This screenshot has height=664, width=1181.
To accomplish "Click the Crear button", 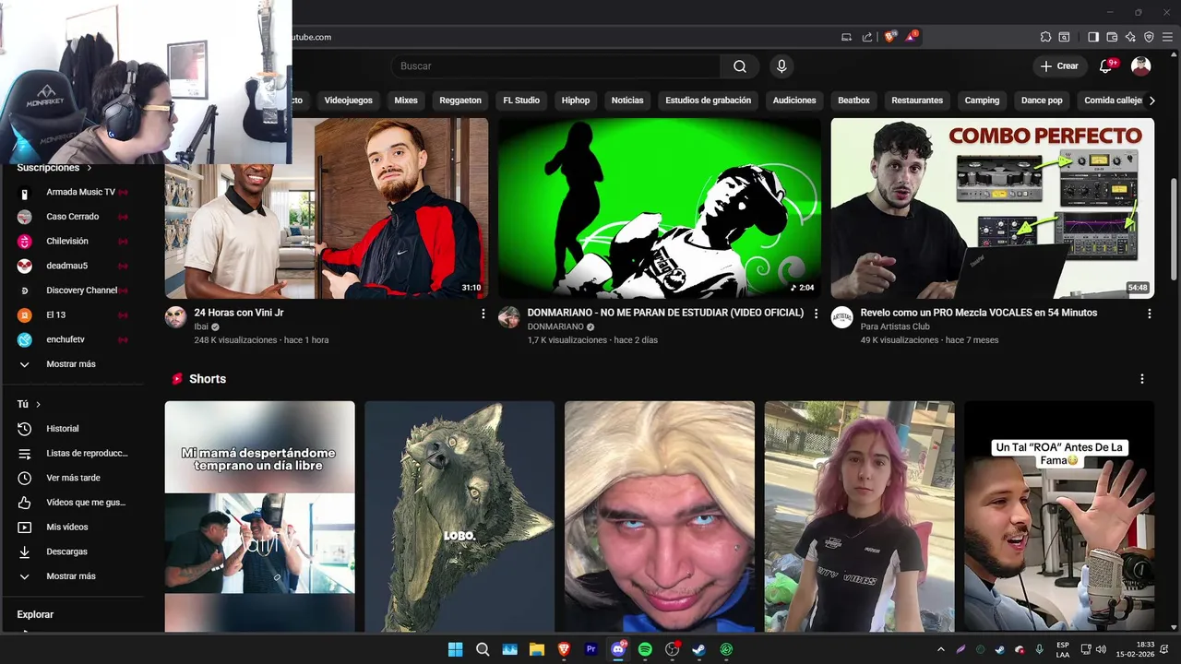I will click(1059, 66).
